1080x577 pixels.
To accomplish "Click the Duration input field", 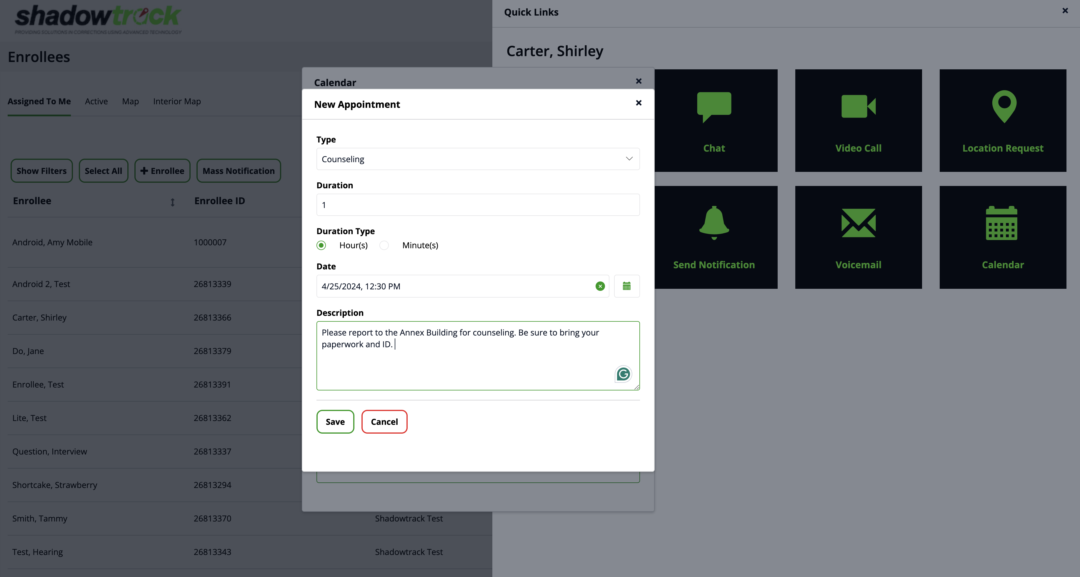I will coord(478,205).
